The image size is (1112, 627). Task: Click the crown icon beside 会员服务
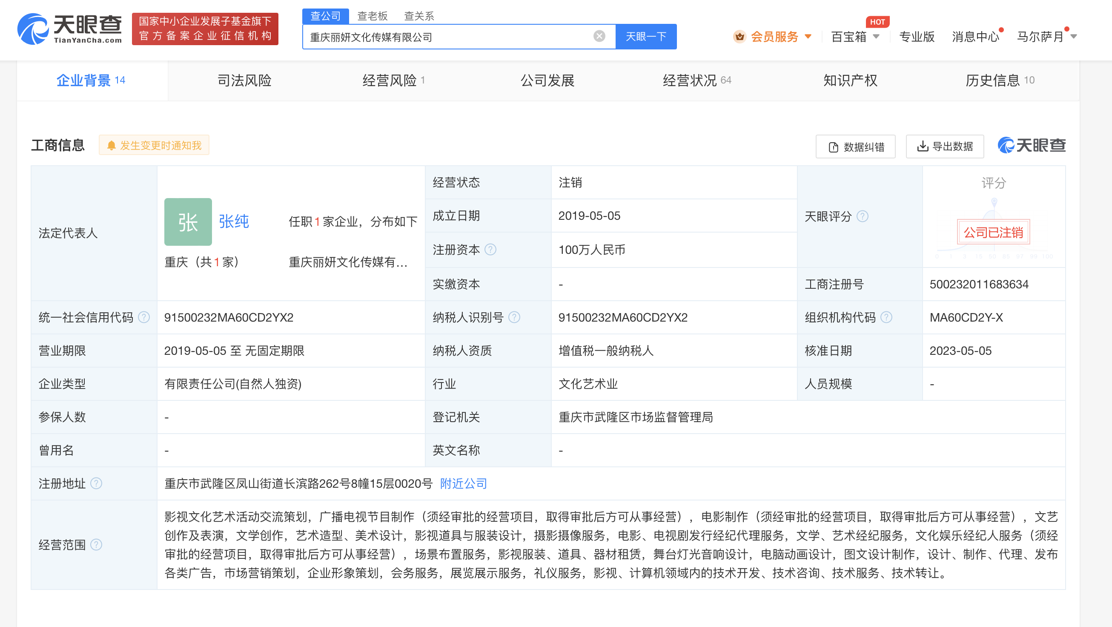[x=739, y=37]
